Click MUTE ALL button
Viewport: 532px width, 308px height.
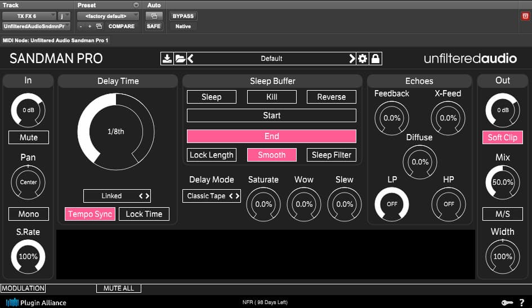coord(119,288)
